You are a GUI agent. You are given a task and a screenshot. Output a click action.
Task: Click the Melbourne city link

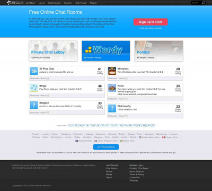(66, 134)
